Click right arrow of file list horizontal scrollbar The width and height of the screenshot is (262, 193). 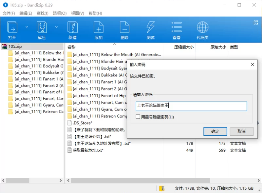(258, 181)
